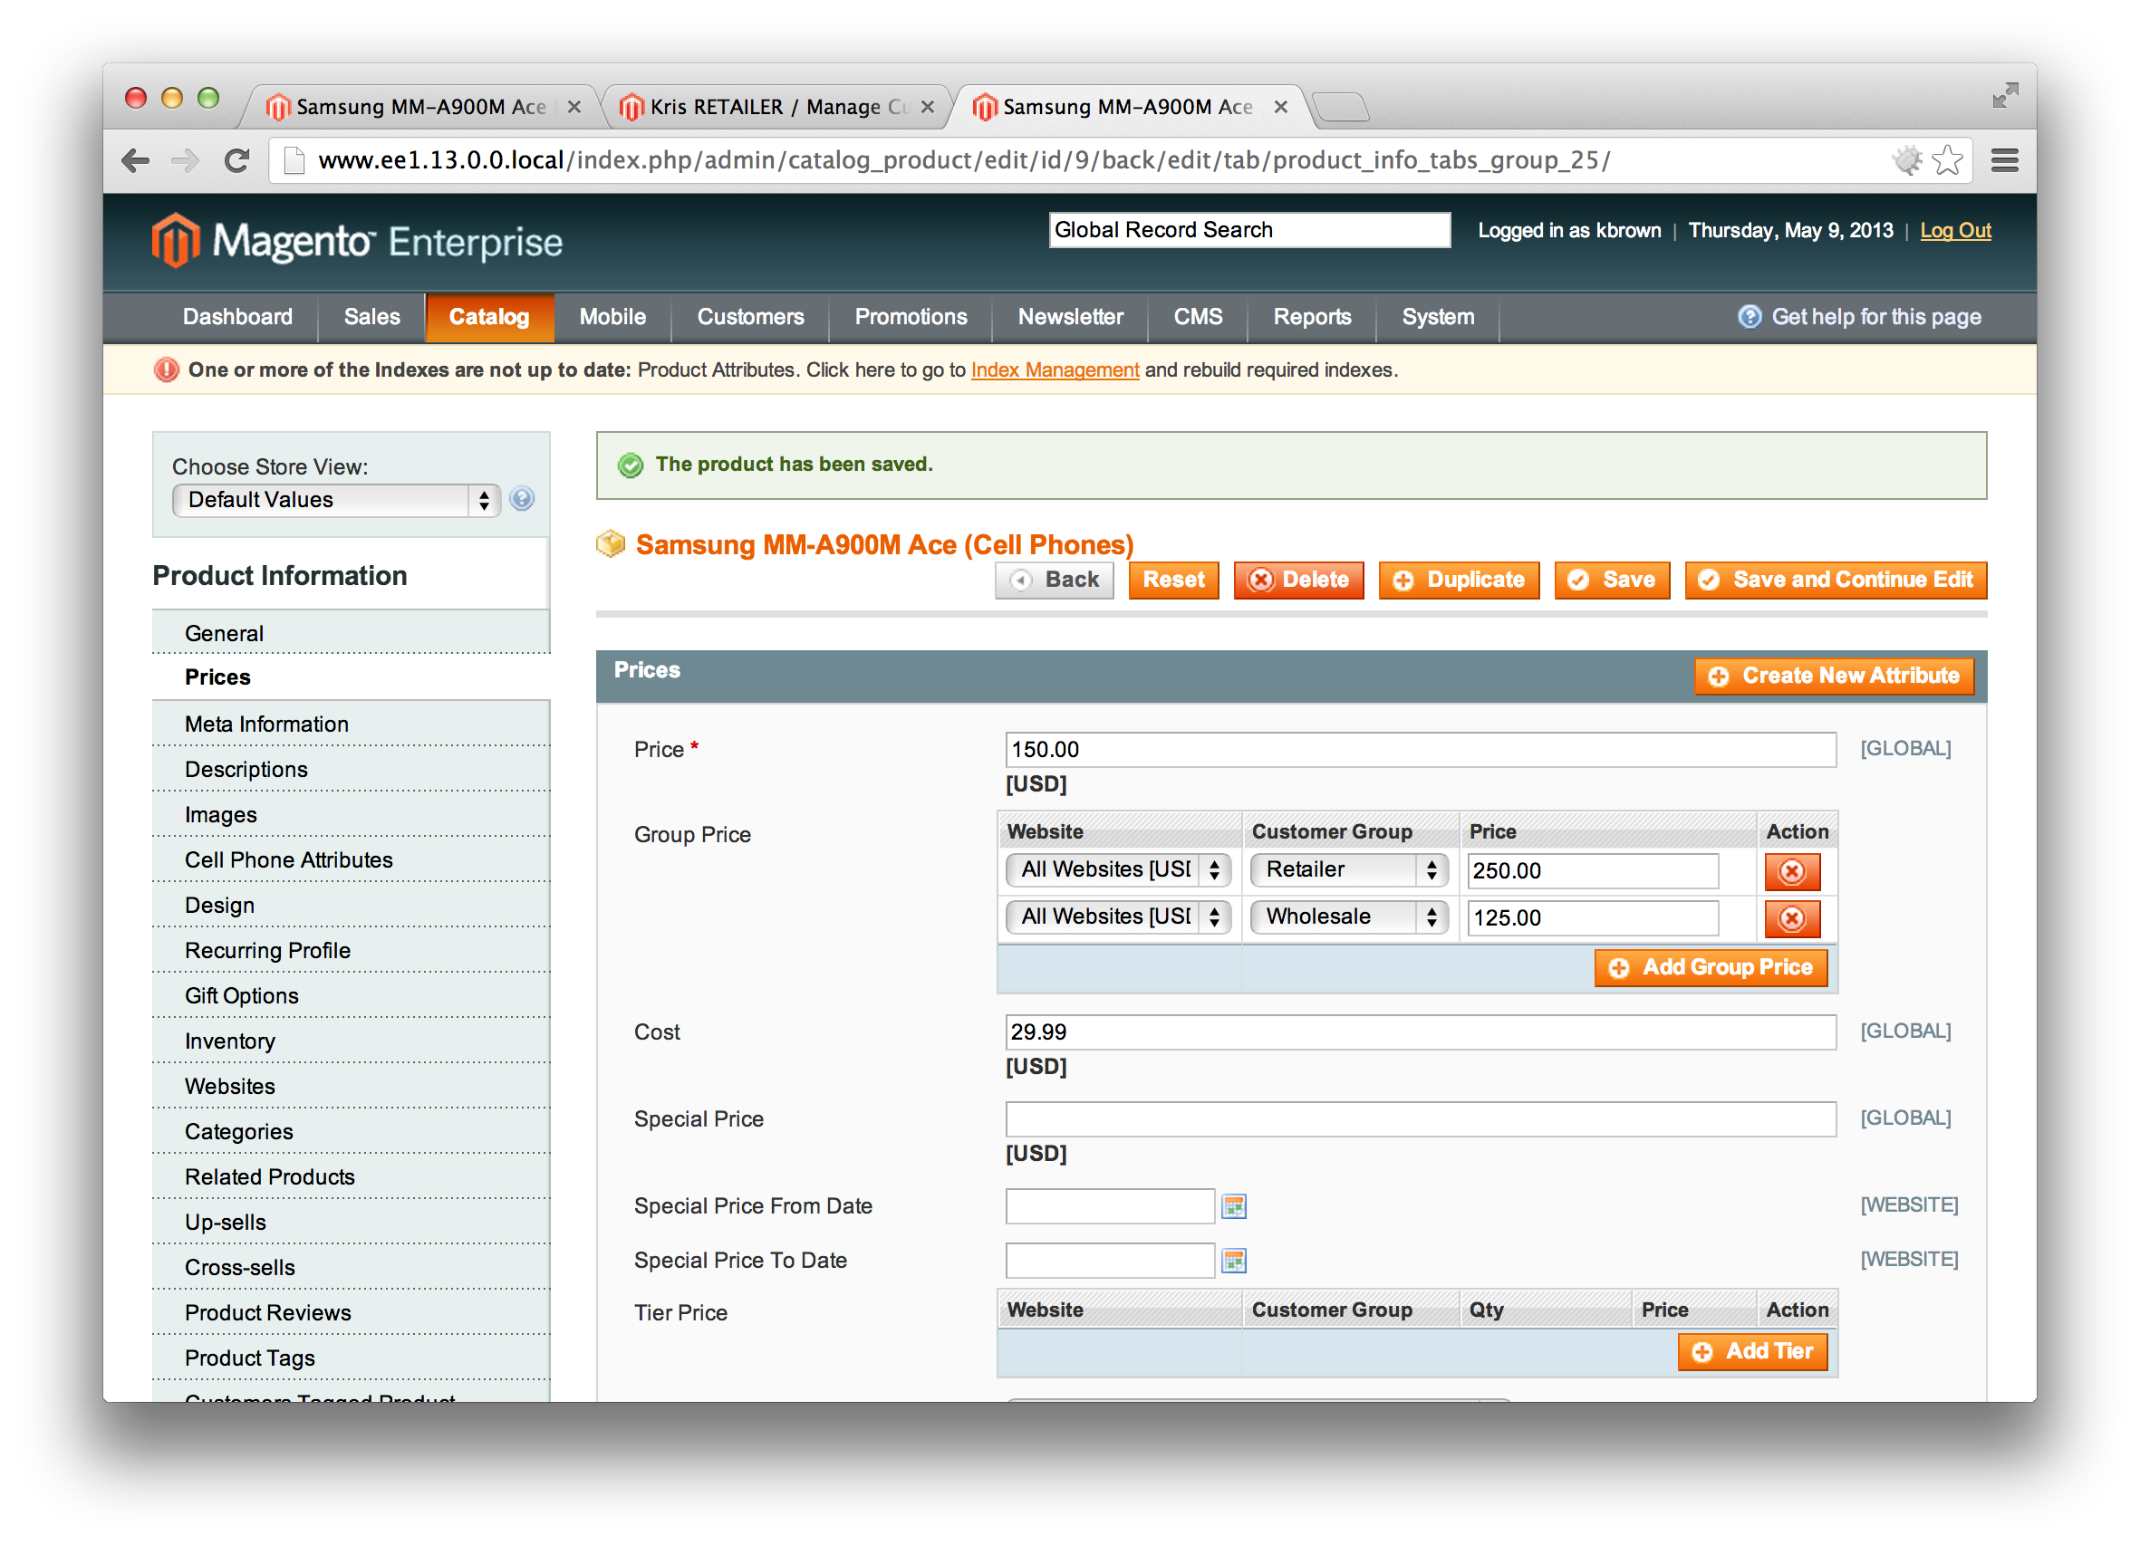Click the Retailer price field 250.00
Viewport: 2140px width, 1545px height.
pos(1593,870)
